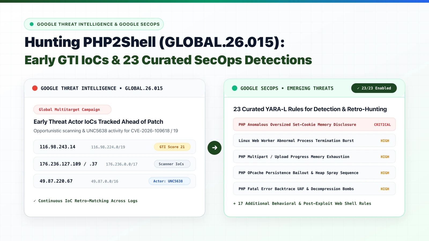The image size is (429, 241).
Task: Click the red dot in the Google Threat Intelligence header
Action: point(35,88)
